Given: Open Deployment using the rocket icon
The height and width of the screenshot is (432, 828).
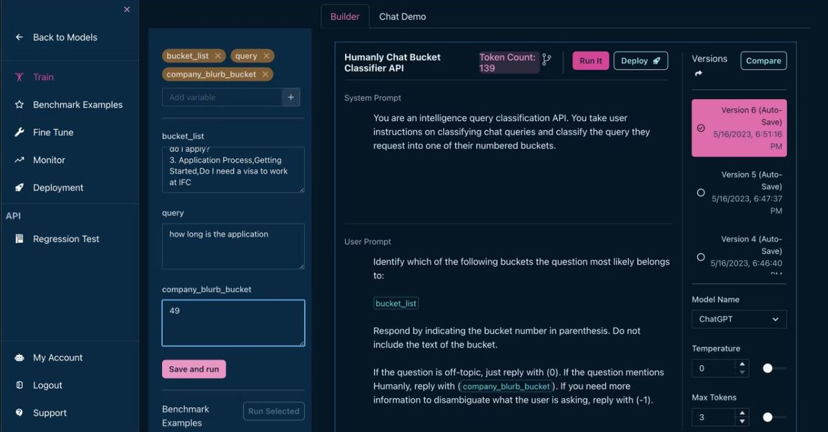Looking at the screenshot, I should tap(18, 187).
